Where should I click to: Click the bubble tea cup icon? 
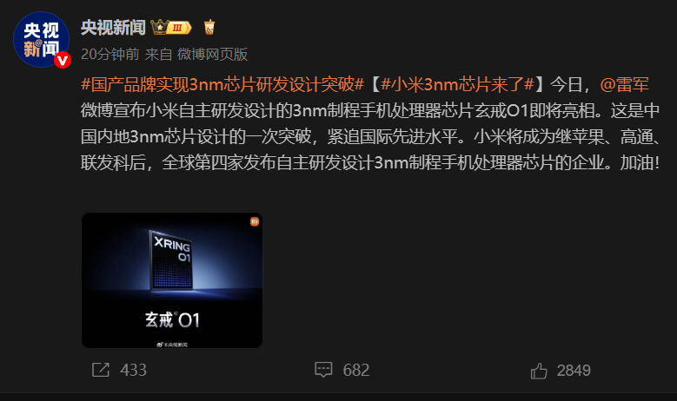tap(209, 27)
